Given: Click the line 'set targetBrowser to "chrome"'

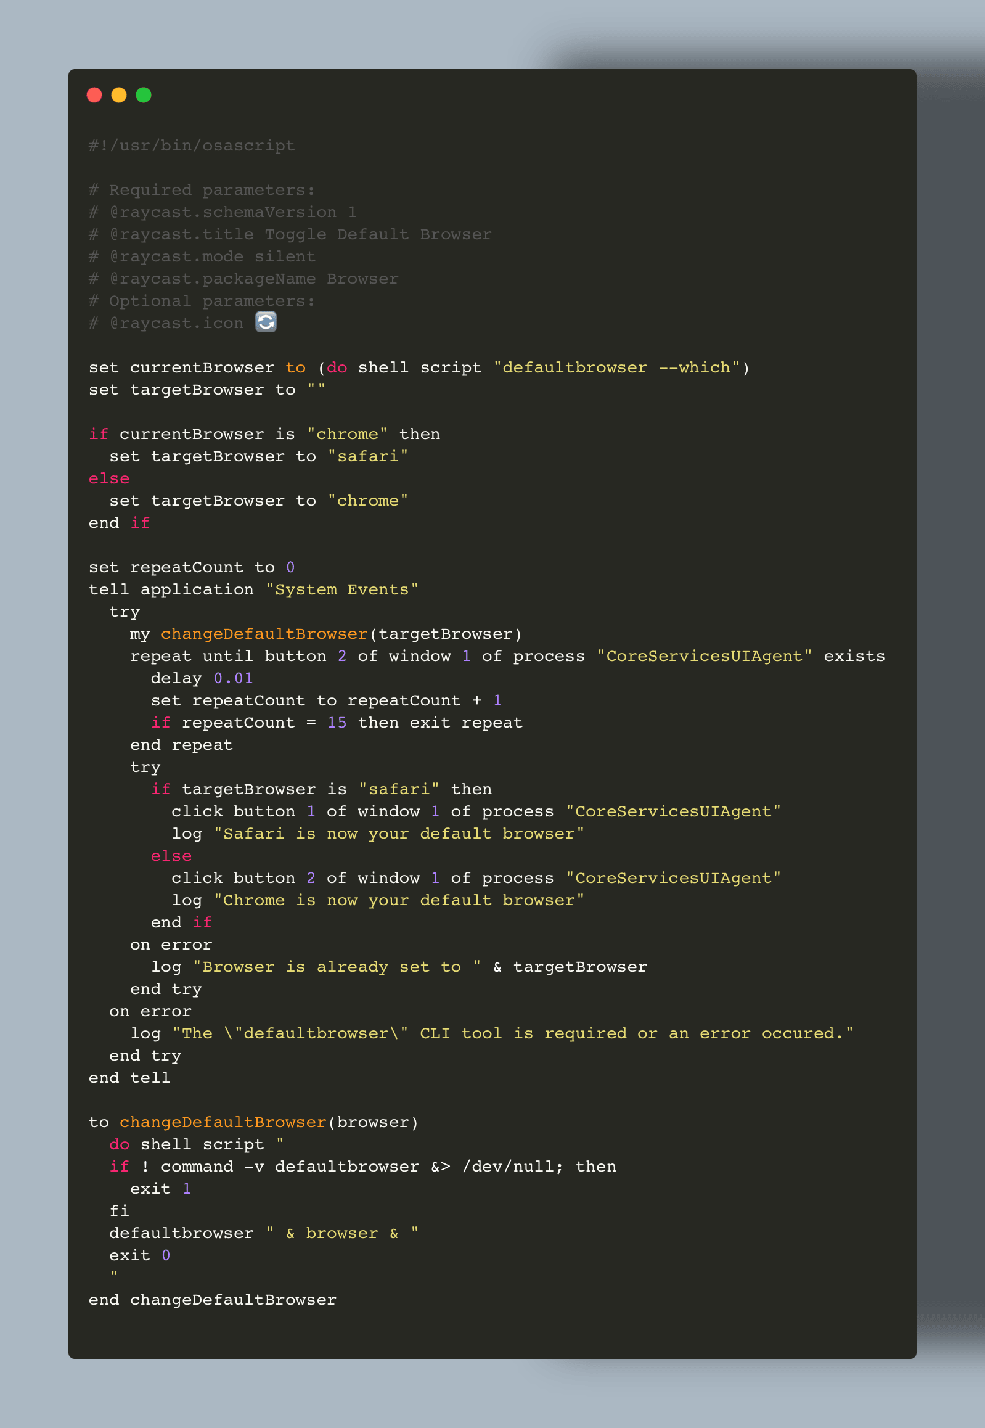Looking at the screenshot, I should (x=259, y=501).
